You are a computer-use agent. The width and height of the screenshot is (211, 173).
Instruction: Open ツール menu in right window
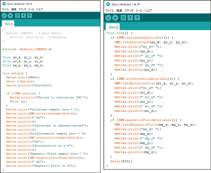pos(139,11)
